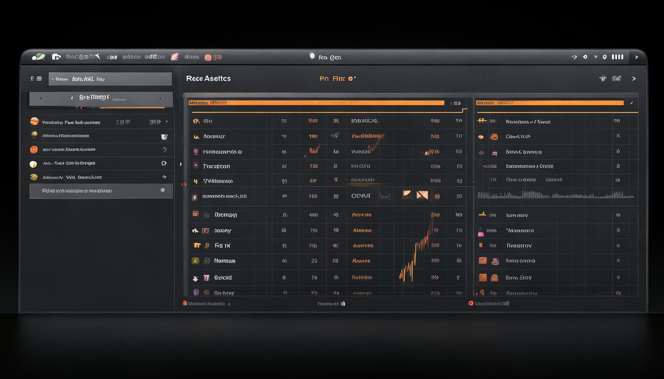Viewport: 664px width, 379px height.
Task: Click the pink icon in the top toolbar
Action: pos(174,57)
